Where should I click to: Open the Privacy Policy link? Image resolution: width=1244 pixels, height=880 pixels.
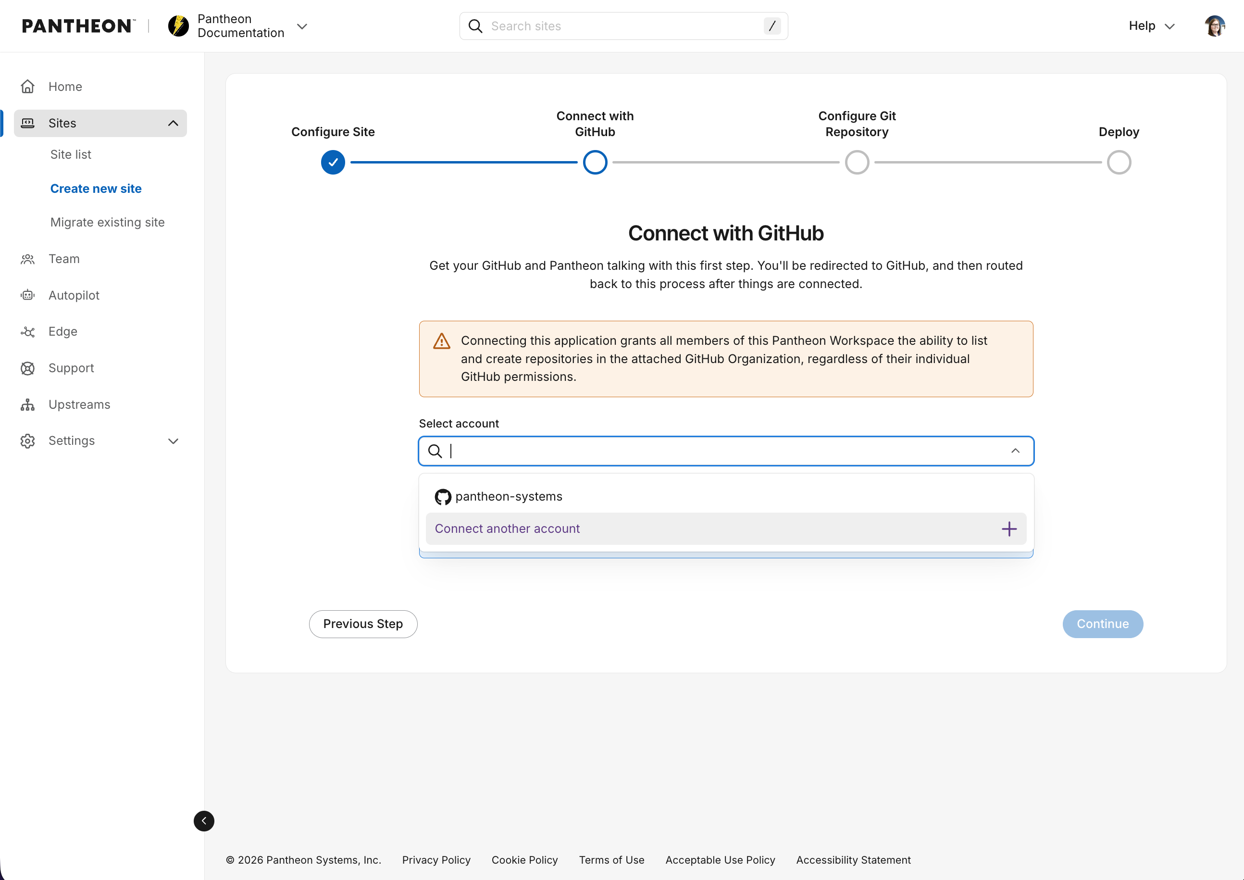click(436, 860)
